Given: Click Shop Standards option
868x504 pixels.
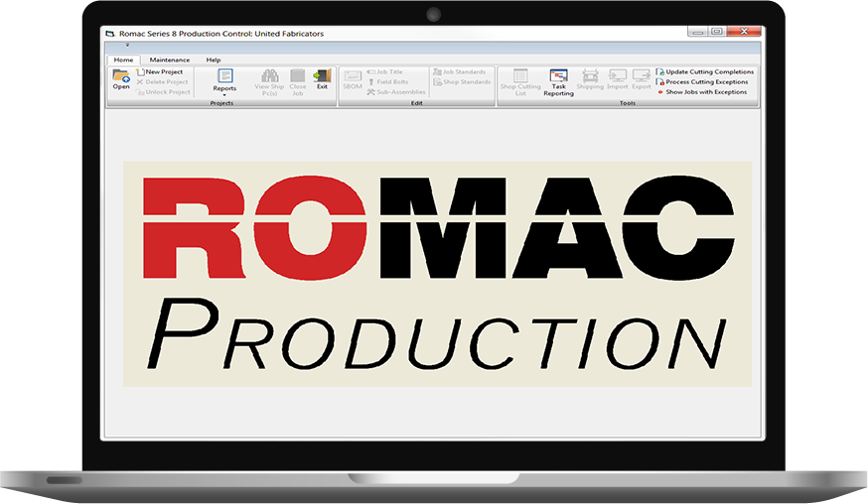Looking at the screenshot, I should [x=462, y=82].
